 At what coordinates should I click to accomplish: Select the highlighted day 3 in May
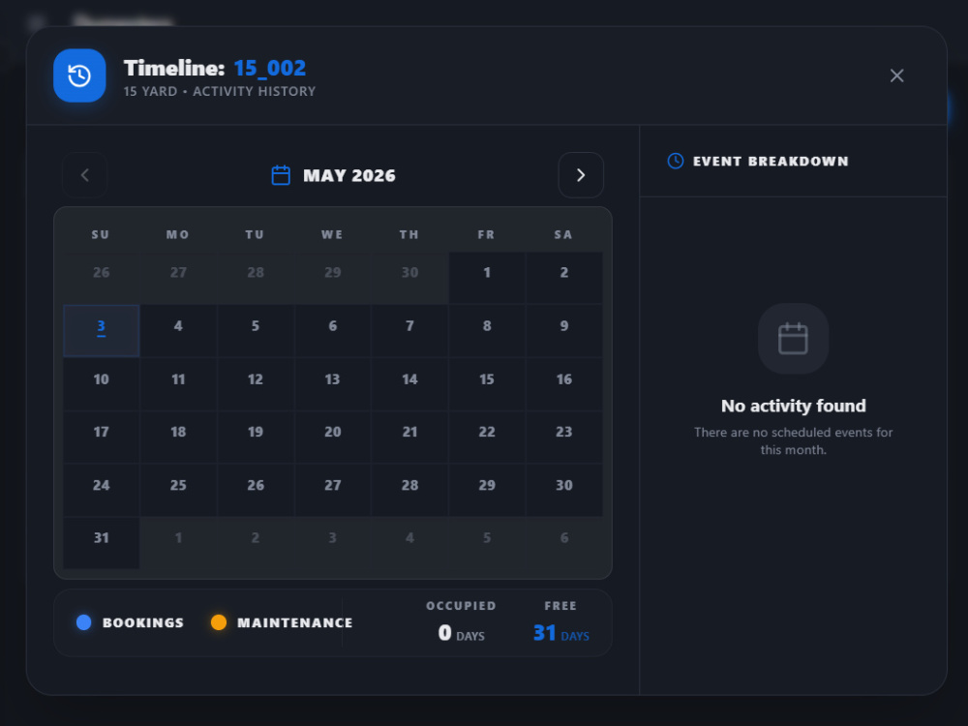pyautogui.click(x=102, y=330)
